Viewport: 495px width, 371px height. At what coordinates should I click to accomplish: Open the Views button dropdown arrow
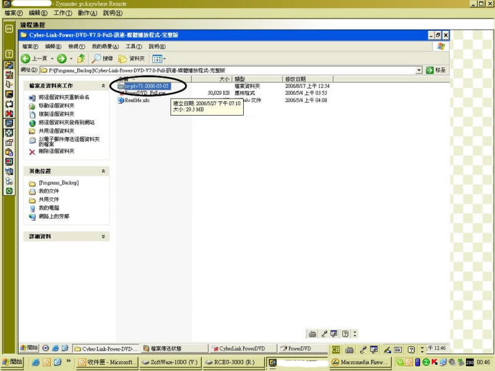click(165, 59)
